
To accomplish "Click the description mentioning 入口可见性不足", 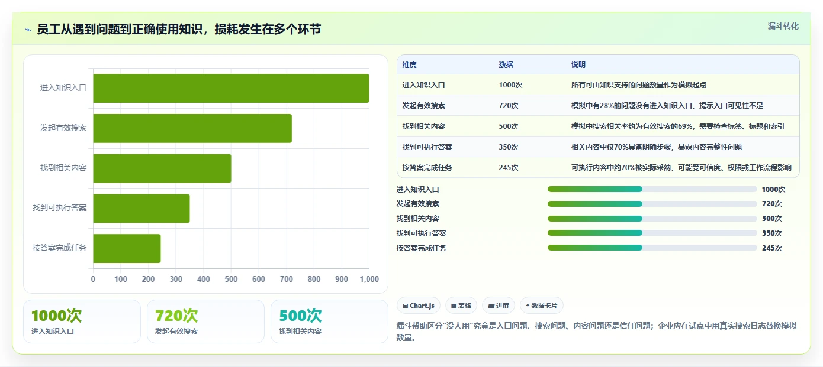I will tap(667, 106).
